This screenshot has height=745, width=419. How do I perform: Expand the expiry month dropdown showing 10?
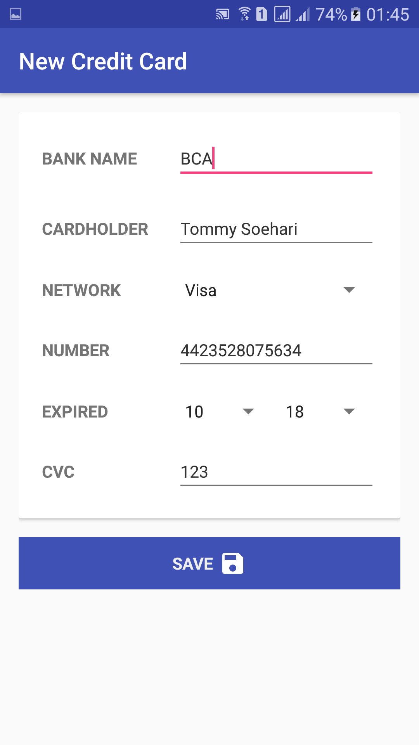[248, 411]
